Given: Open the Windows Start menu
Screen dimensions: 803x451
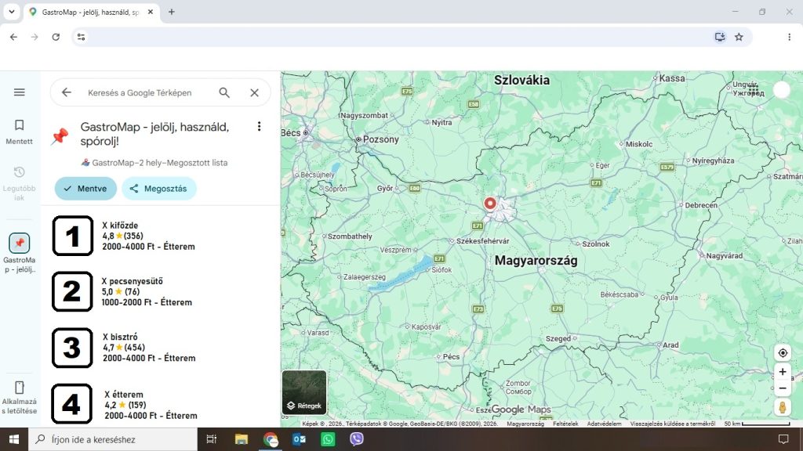Looking at the screenshot, I should click(14, 439).
